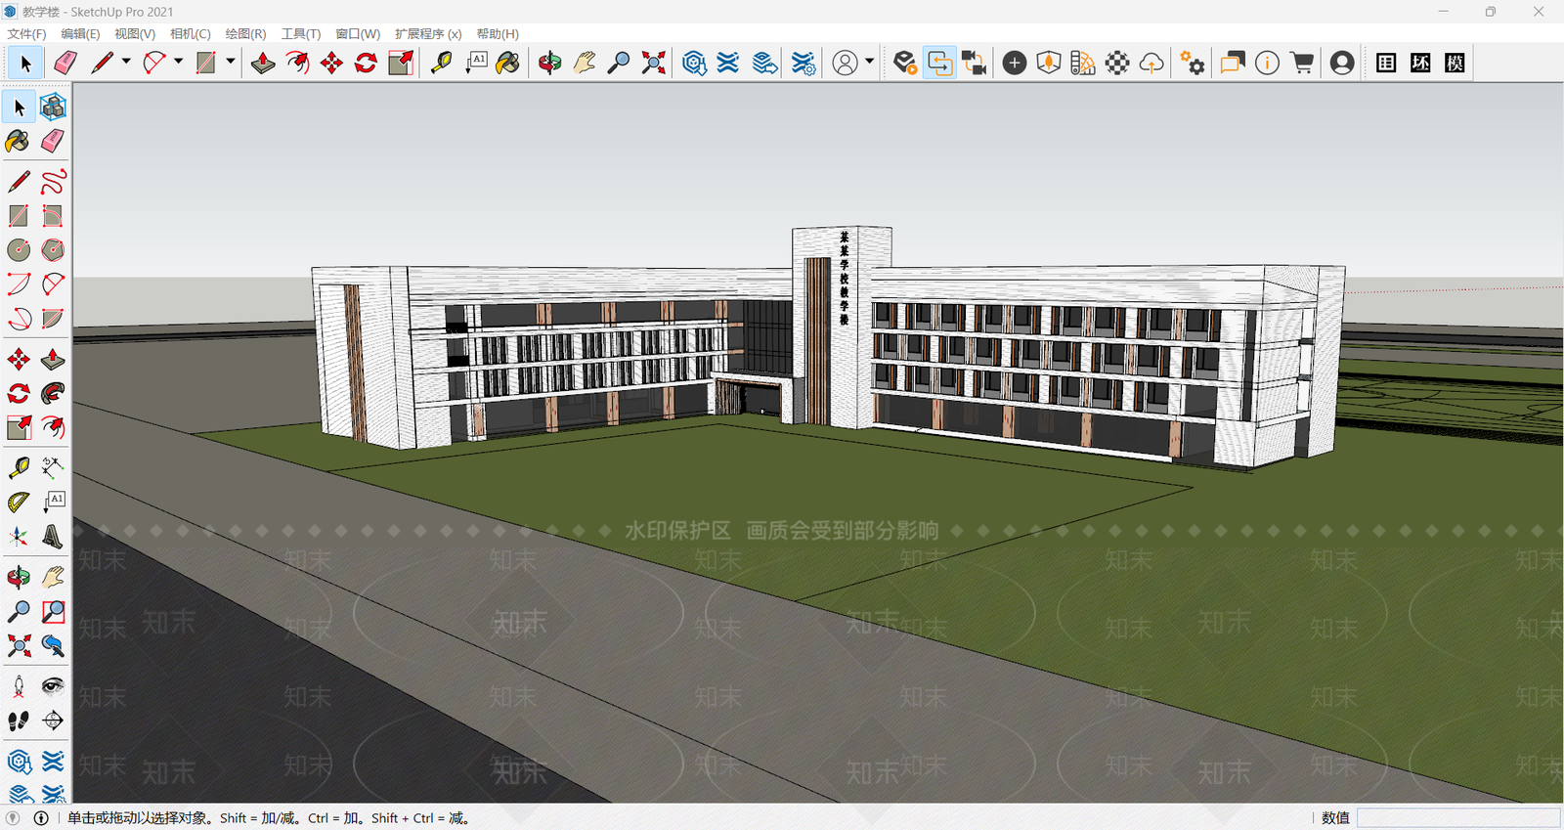Pick the Push/Pull tool in the top toolbar

click(x=263, y=63)
